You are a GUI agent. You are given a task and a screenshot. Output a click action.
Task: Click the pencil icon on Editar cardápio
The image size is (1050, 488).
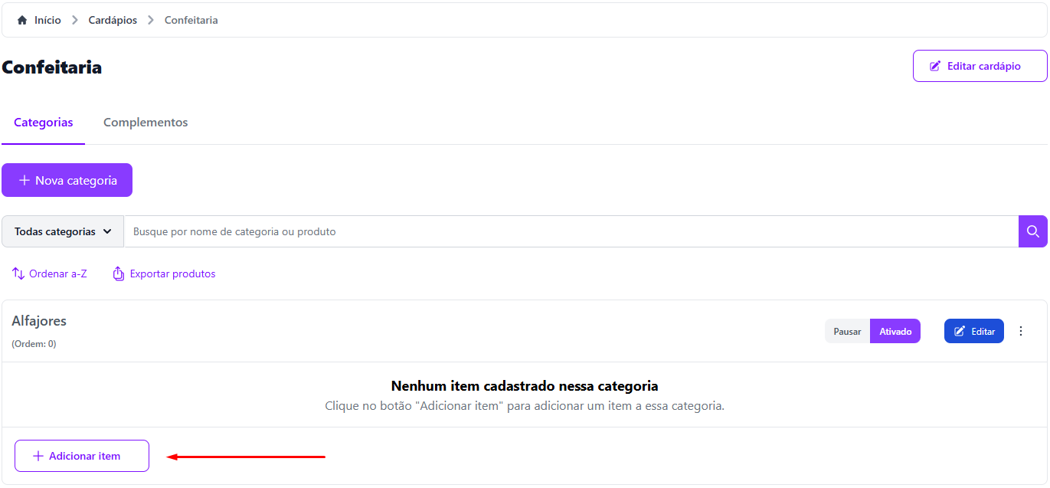[x=935, y=67]
